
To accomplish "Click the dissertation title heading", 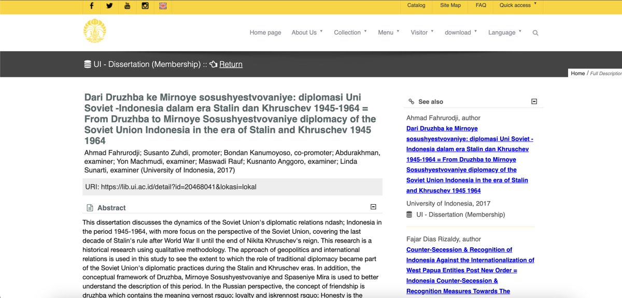I will pyautogui.click(x=230, y=119).
